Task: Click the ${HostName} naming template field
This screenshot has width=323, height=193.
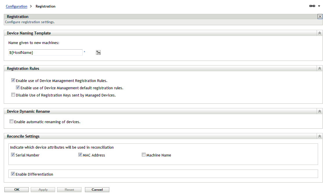Action: point(45,52)
